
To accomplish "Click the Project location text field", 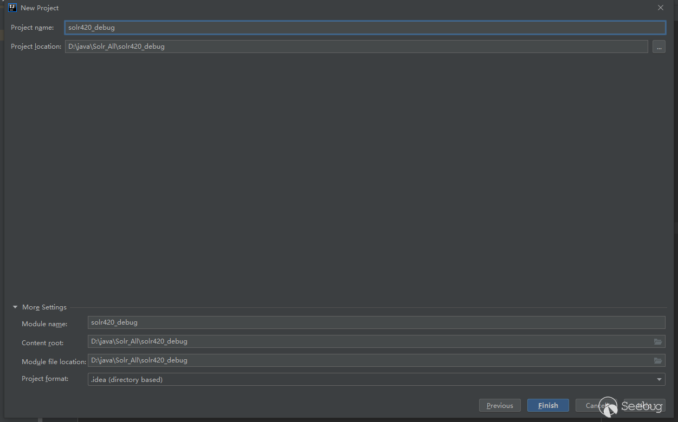I will 356,47.
